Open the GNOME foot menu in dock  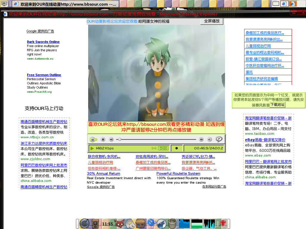click(x=85, y=224)
